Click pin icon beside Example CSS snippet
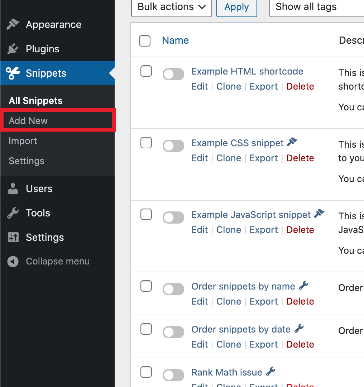The width and height of the screenshot is (364, 387). [x=292, y=142]
